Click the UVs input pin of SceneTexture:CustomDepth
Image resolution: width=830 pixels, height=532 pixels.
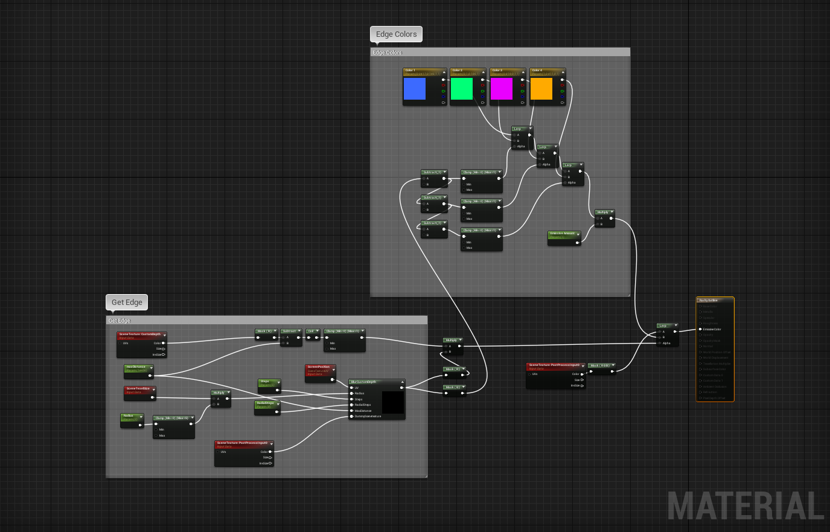[120, 343]
